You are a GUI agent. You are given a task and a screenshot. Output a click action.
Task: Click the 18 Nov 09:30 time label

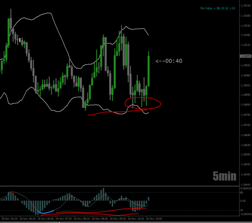(x=118, y=219)
